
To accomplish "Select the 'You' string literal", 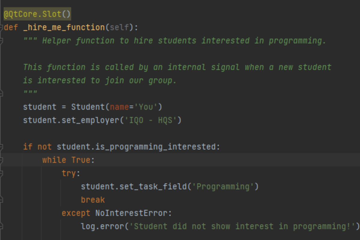I will (146, 107).
